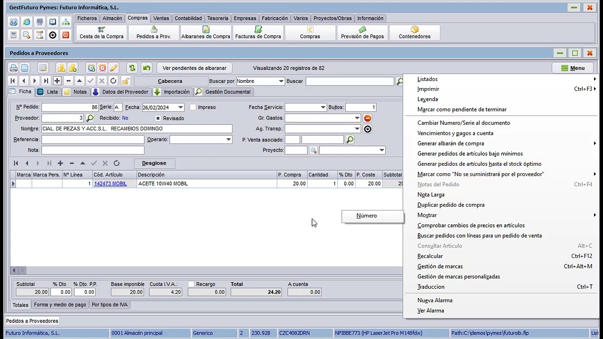Reload header record with circular arrow icon
The width and height of the screenshot is (603, 339).
coord(113,81)
